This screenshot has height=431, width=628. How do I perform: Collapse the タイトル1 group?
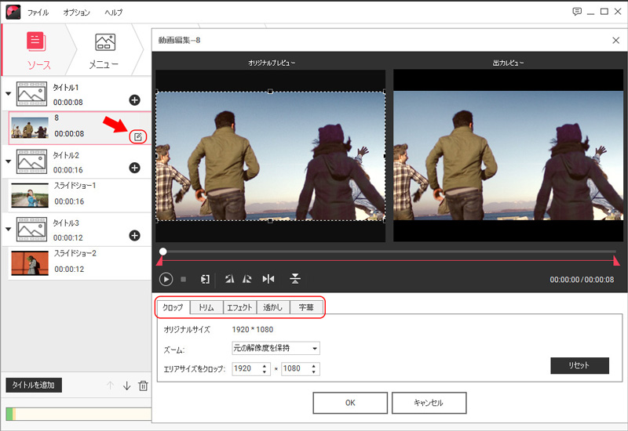pos(8,94)
